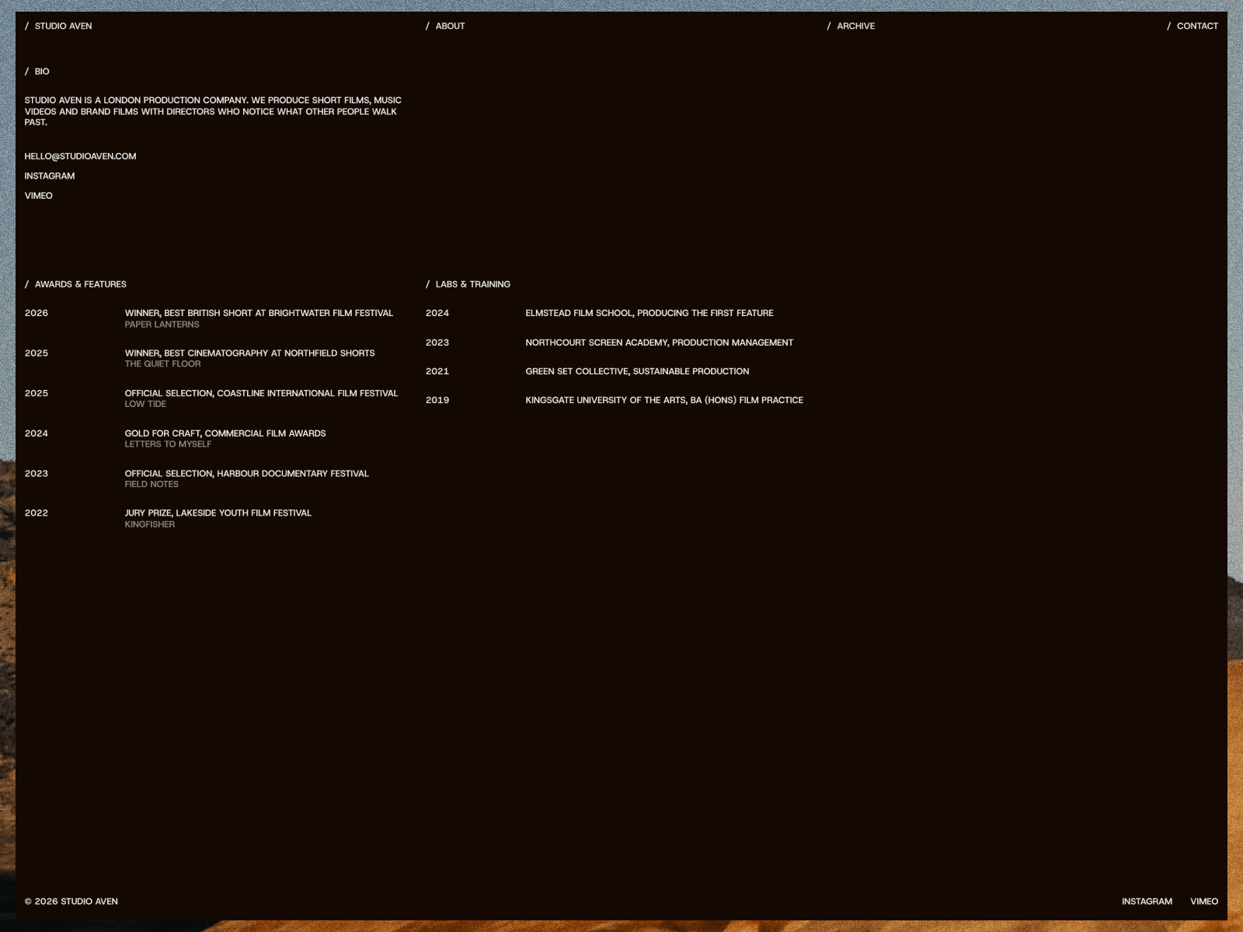
Task: Open Instagram link in bio section
Action: pyautogui.click(x=50, y=176)
